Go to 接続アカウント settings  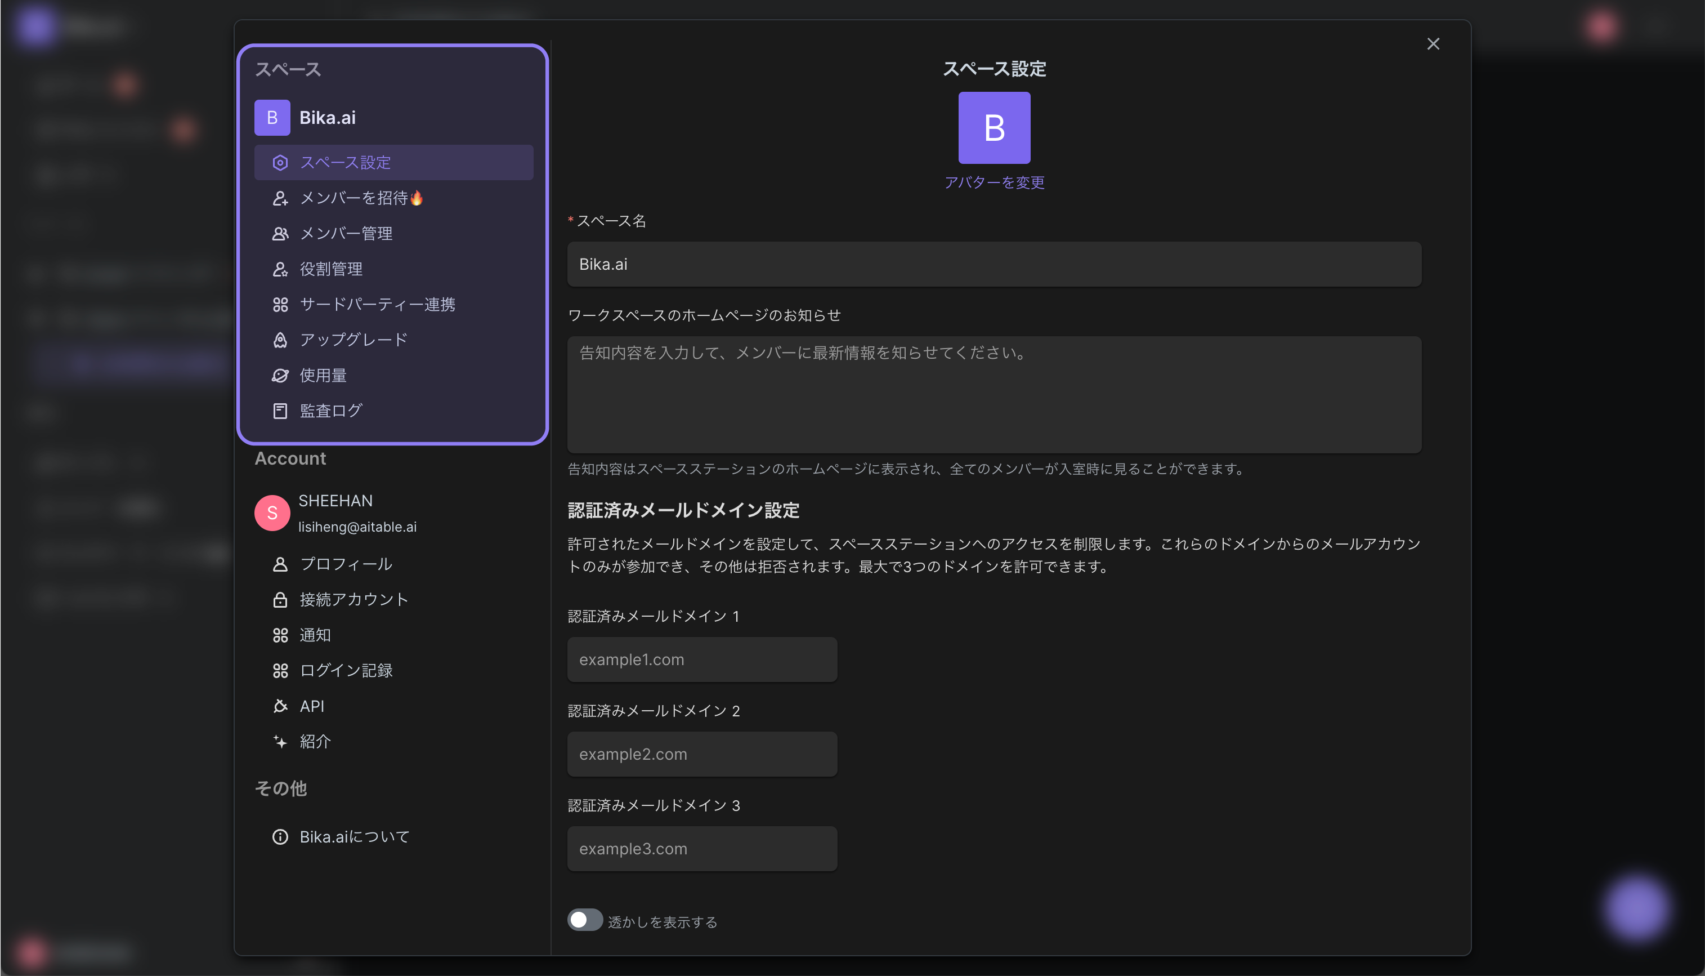point(394,600)
